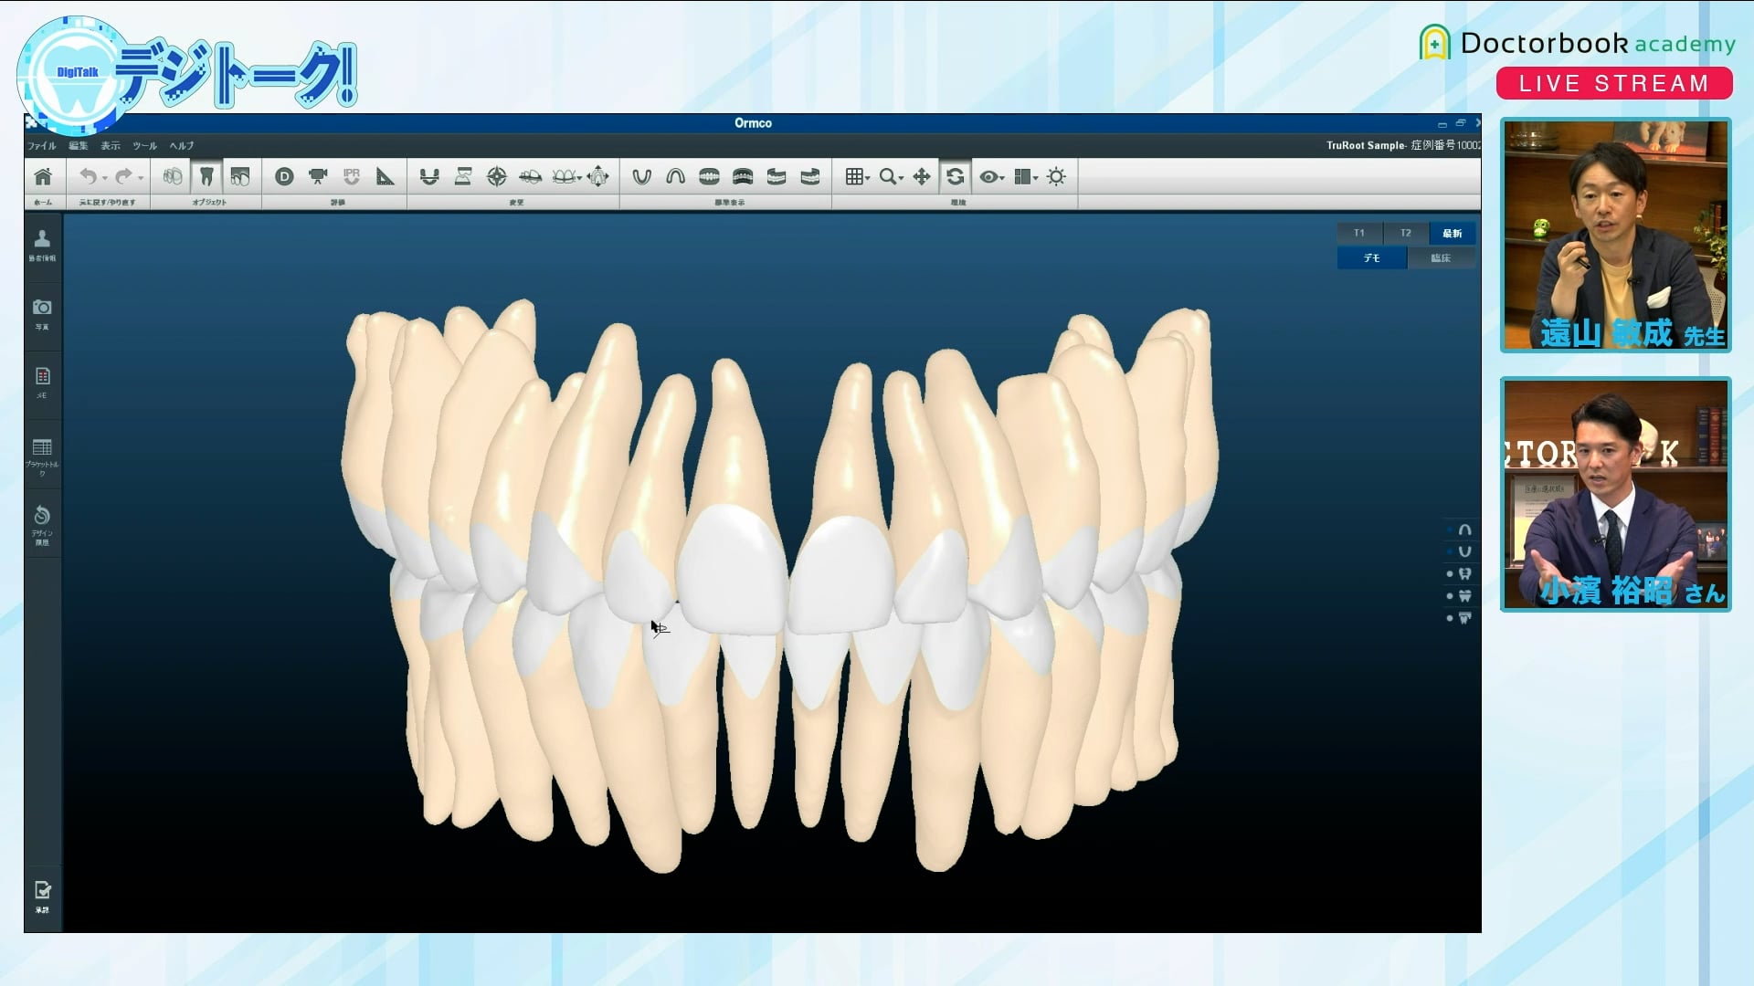Click the teeth row alignment icon
Image resolution: width=1754 pixels, height=986 pixels.
click(x=564, y=176)
